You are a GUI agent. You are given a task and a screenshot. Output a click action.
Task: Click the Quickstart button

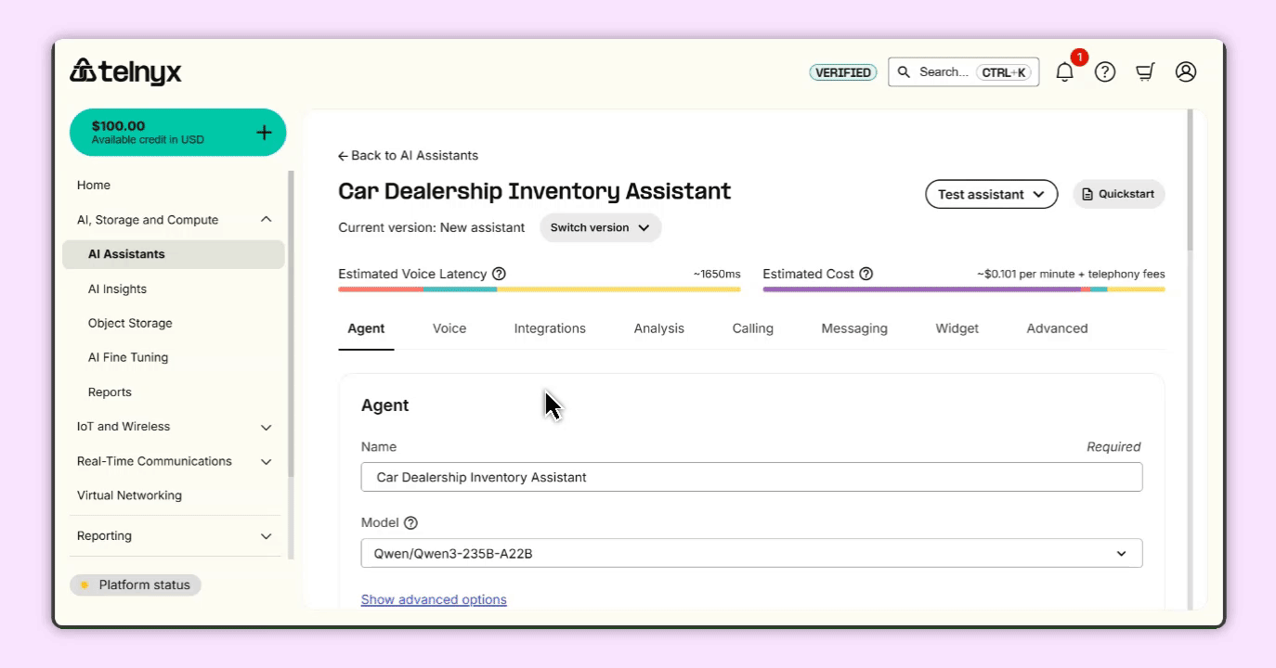tap(1118, 194)
